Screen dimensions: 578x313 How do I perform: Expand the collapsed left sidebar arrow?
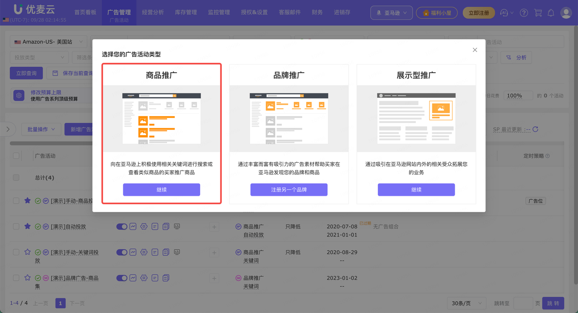[8, 129]
